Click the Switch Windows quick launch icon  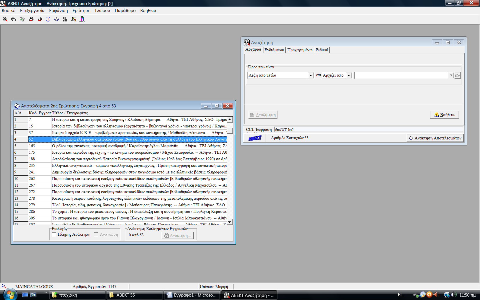pyautogui.click(x=33, y=295)
